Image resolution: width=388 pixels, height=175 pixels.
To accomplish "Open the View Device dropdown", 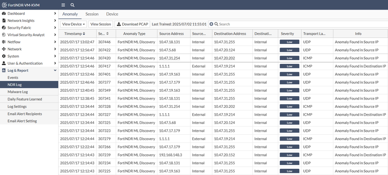I will 74,24.
